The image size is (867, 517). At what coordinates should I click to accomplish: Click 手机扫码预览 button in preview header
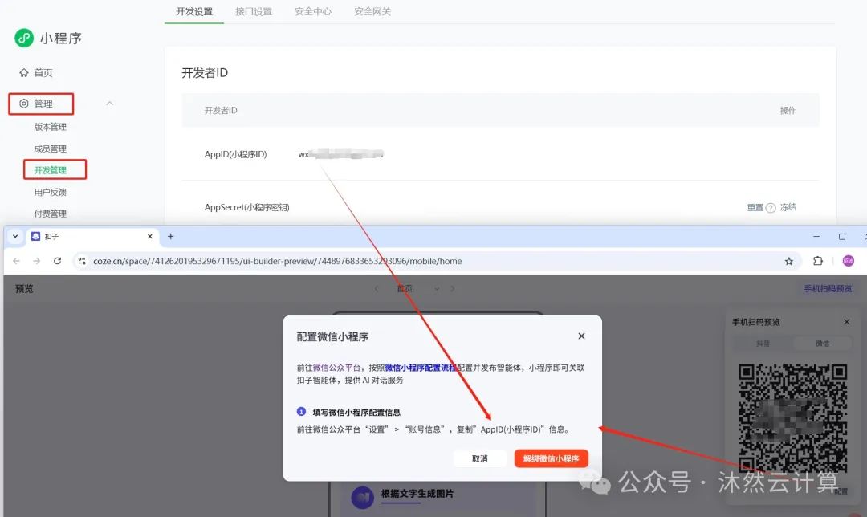(828, 289)
